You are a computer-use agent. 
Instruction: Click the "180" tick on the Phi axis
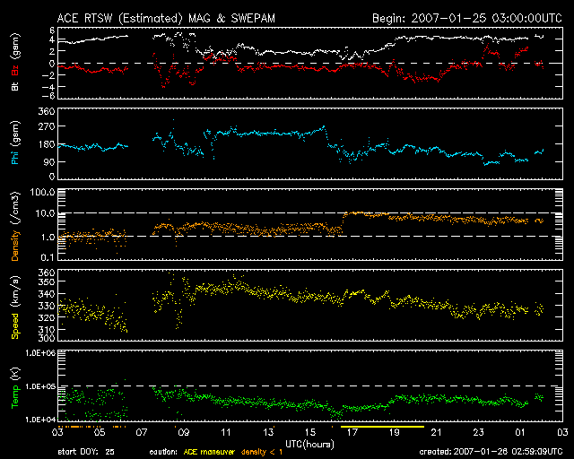[x=47, y=143]
